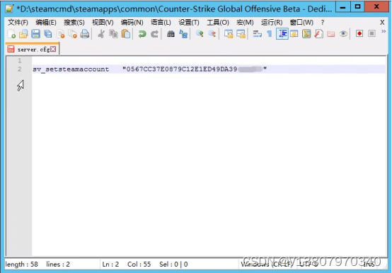Click the Print toolbar icon

click(85, 33)
